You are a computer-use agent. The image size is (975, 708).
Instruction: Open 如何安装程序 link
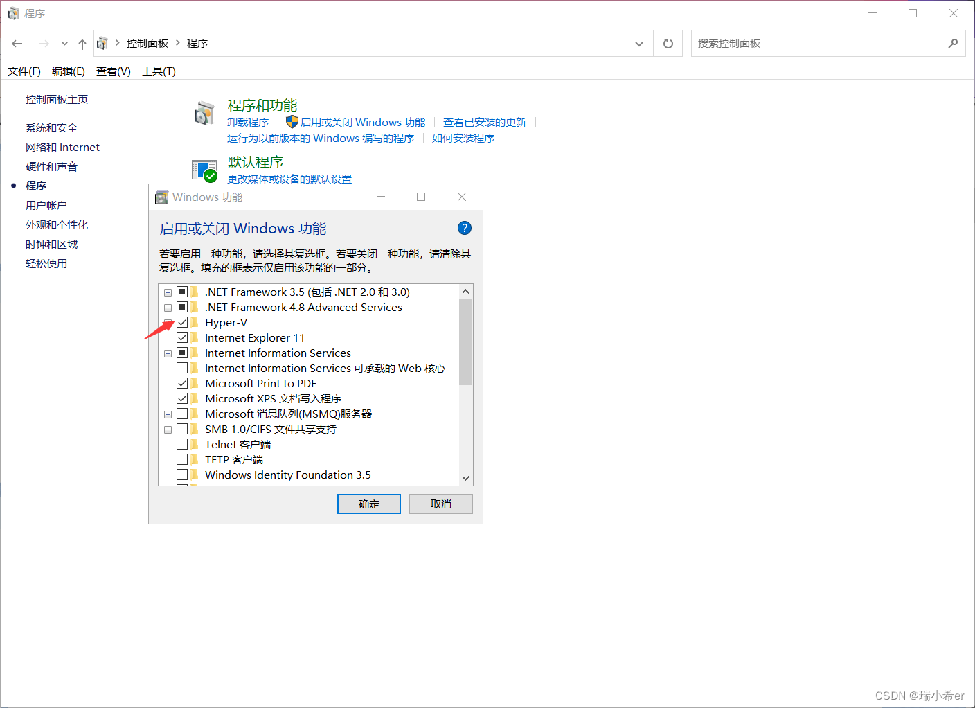[x=463, y=138]
